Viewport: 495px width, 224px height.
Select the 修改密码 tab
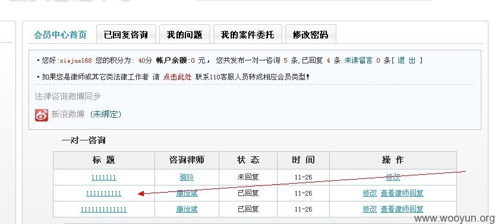click(x=310, y=34)
